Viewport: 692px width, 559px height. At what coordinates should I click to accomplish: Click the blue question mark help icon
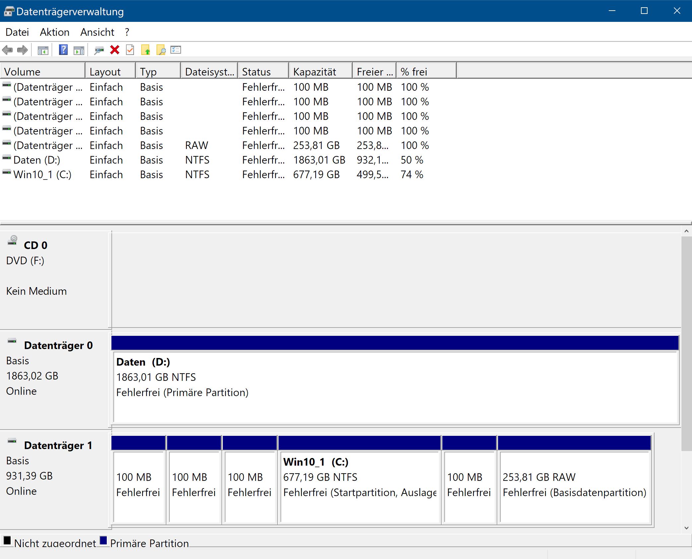point(63,50)
